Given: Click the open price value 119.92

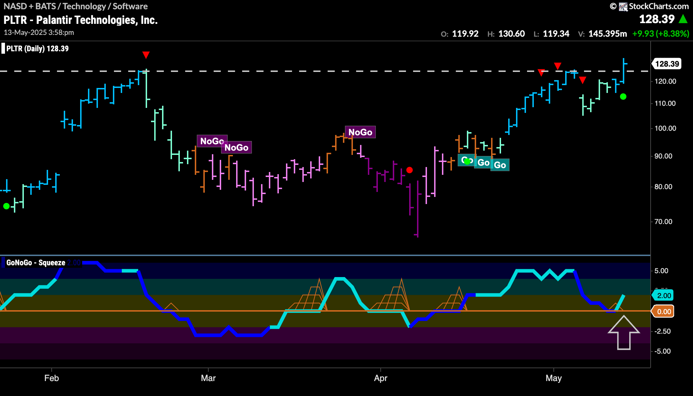Looking at the screenshot, I should 465,34.
